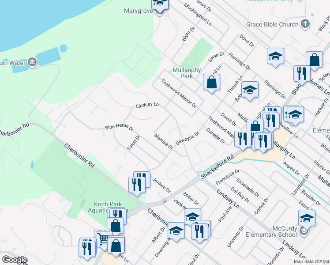Select the Paul Ave street label
This screenshot has width=330, height=265.
225,214
